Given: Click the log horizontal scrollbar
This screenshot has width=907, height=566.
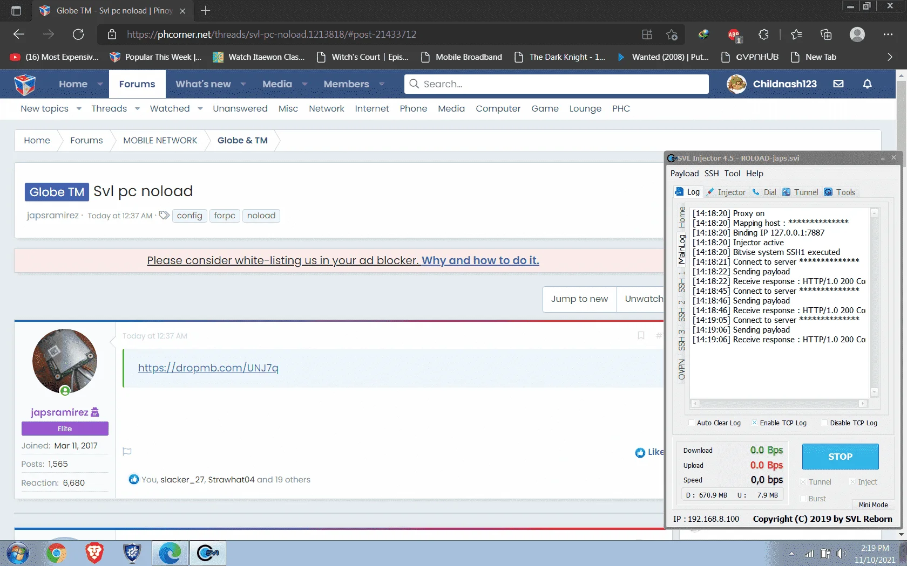Looking at the screenshot, I should (779, 403).
